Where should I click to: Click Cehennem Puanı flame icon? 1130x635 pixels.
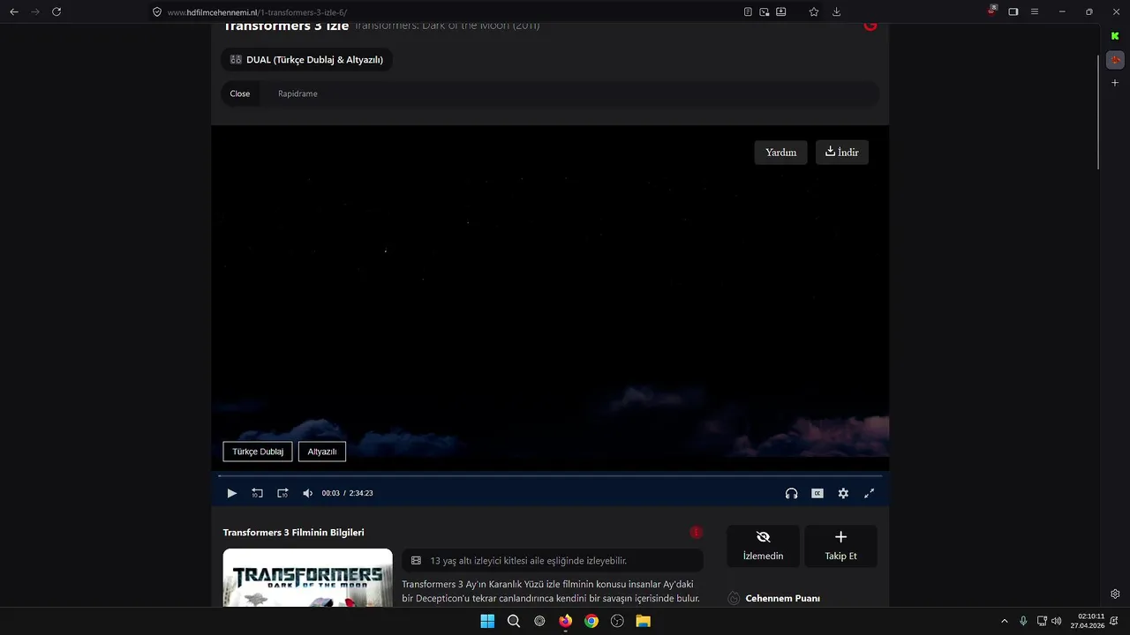pyautogui.click(x=734, y=598)
